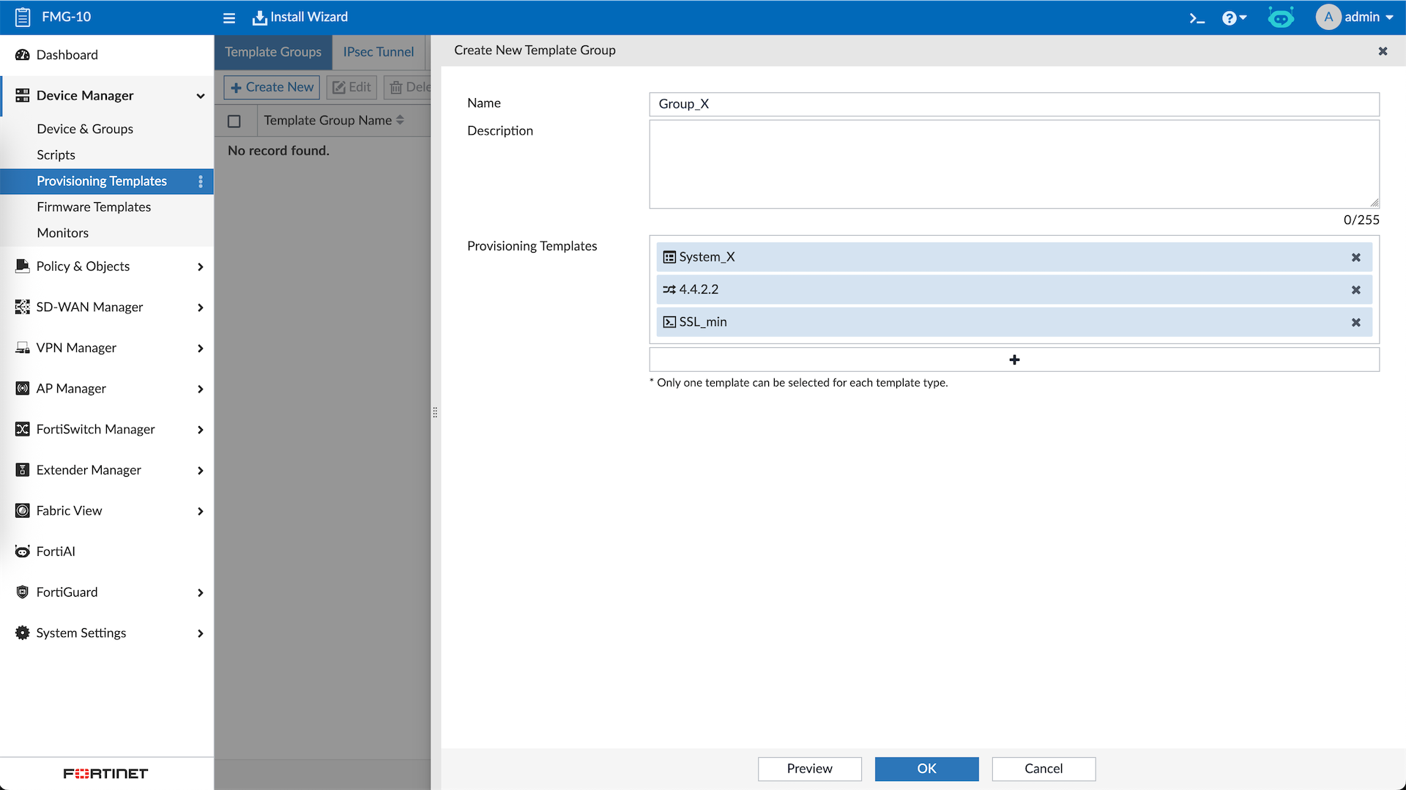This screenshot has height=790, width=1406.
Task: Toggle sidebar with the hamburger menu icon
Action: (x=229, y=18)
